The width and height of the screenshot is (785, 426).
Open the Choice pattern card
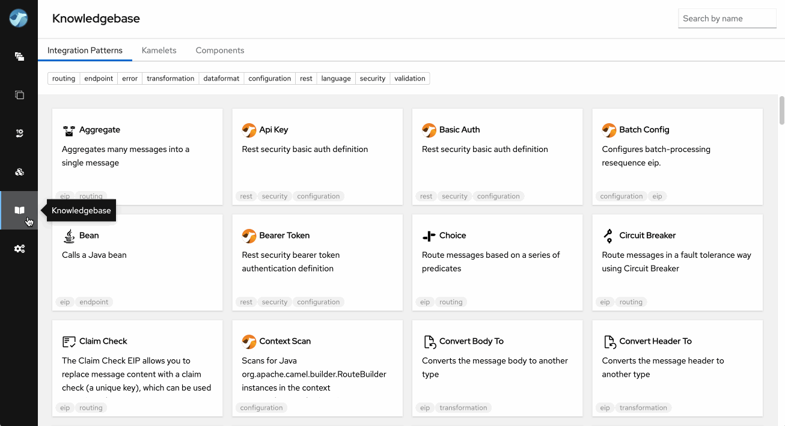(x=497, y=262)
